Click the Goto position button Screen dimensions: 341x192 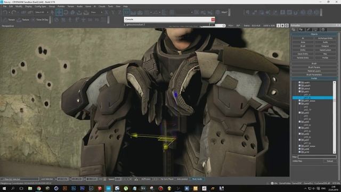coord(182,179)
